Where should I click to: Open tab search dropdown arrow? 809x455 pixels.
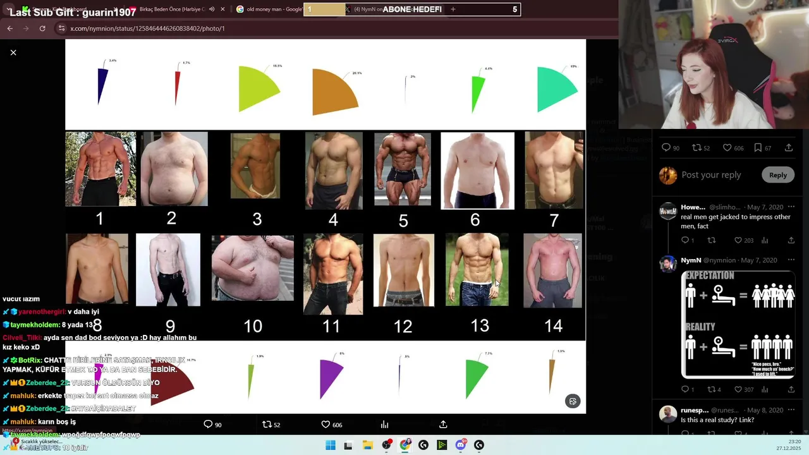[8, 9]
